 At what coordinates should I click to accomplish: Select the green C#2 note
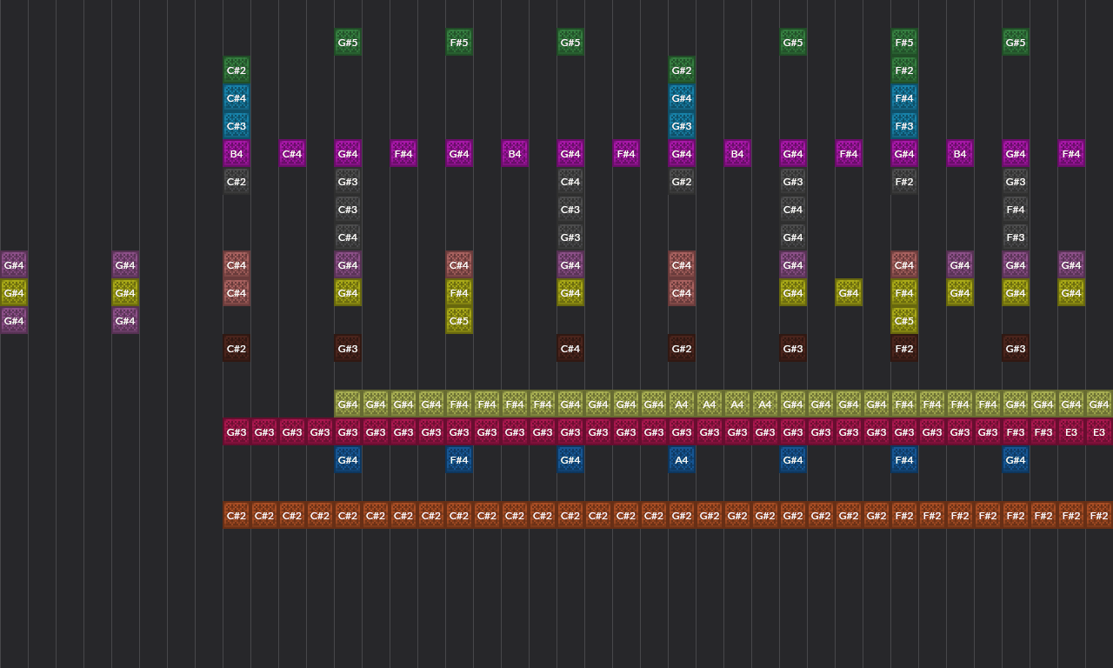[237, 70]
